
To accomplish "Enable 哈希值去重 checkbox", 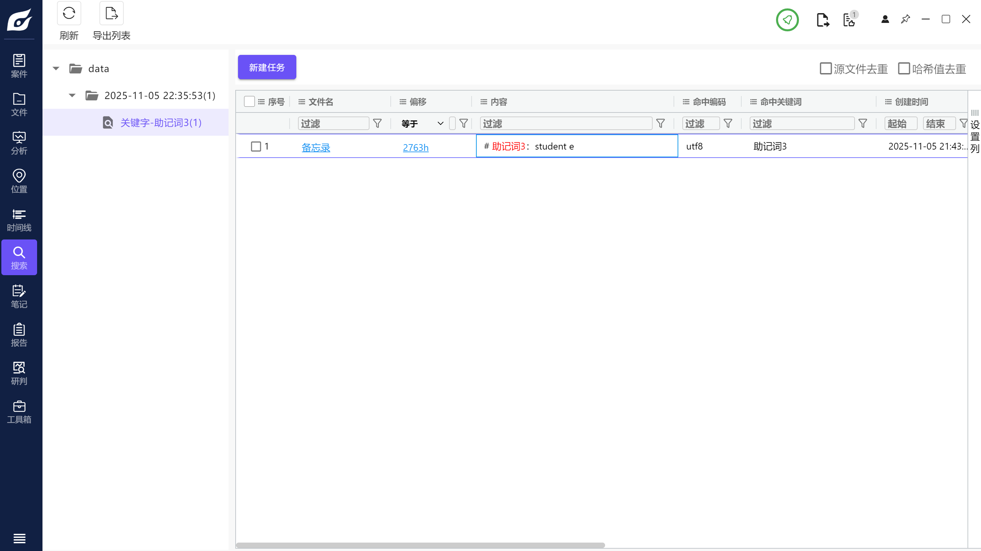I will click(904, 68).
